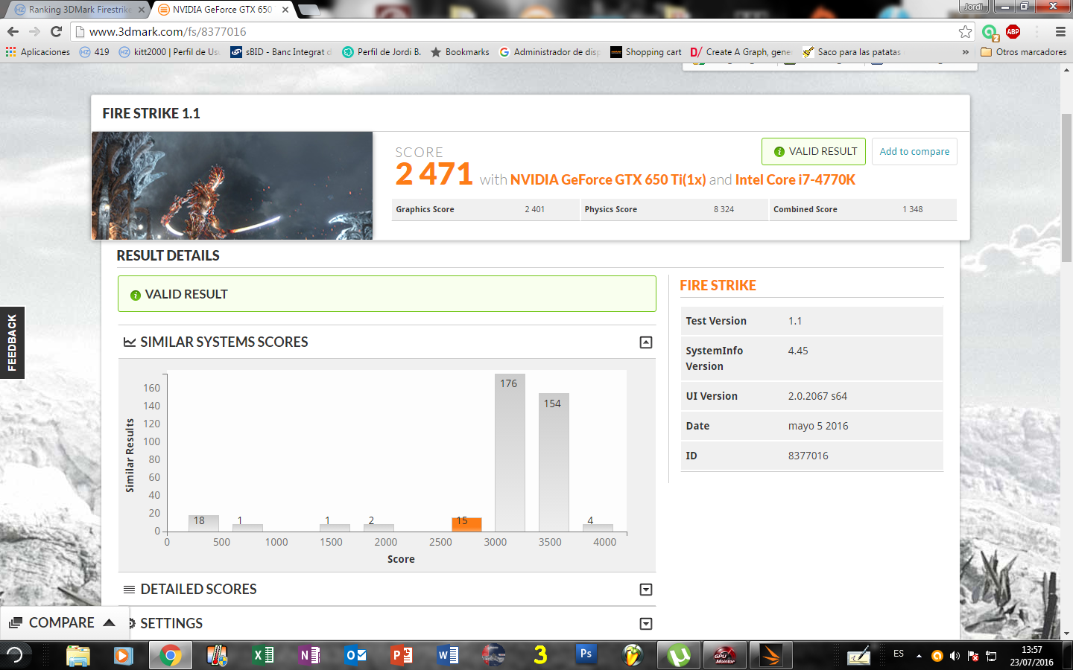Go back with the browser back arrow

click(13, 31)
